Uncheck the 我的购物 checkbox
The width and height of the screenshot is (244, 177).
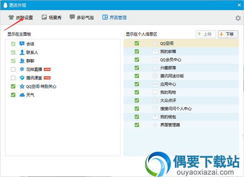[x=137, y=92]
